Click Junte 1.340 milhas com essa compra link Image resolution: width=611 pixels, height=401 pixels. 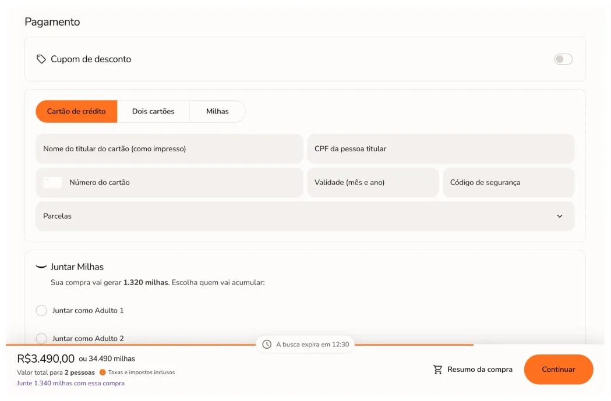pos(70,383)
